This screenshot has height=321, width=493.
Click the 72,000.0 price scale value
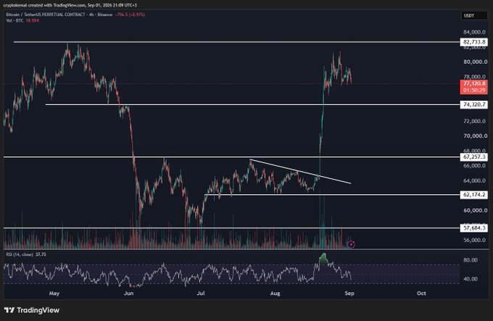tap(475, 121)
